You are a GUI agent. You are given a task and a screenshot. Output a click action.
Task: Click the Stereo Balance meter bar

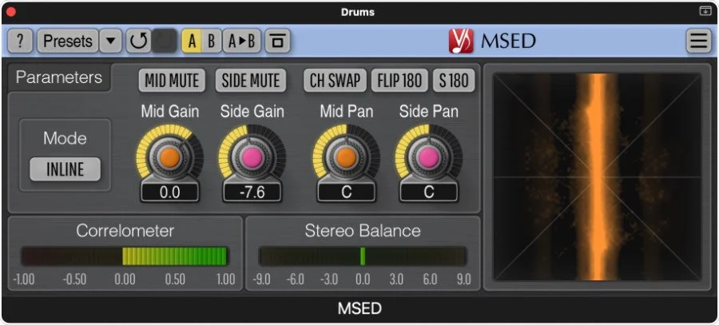tap(363, 256)
